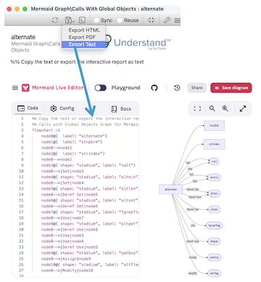
Task: Select the altflag node in diagram
Action: [x=214, y=273]
